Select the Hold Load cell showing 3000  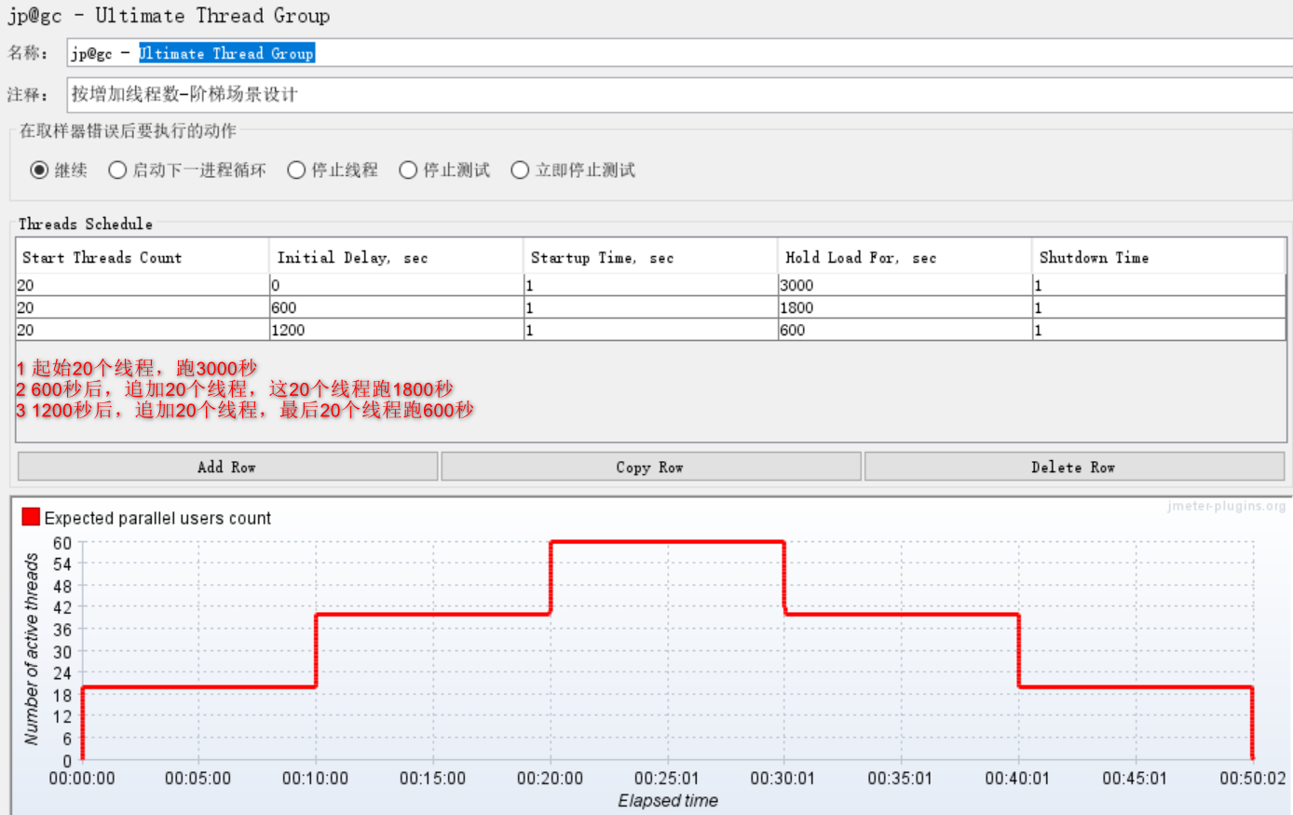[905, 285]
